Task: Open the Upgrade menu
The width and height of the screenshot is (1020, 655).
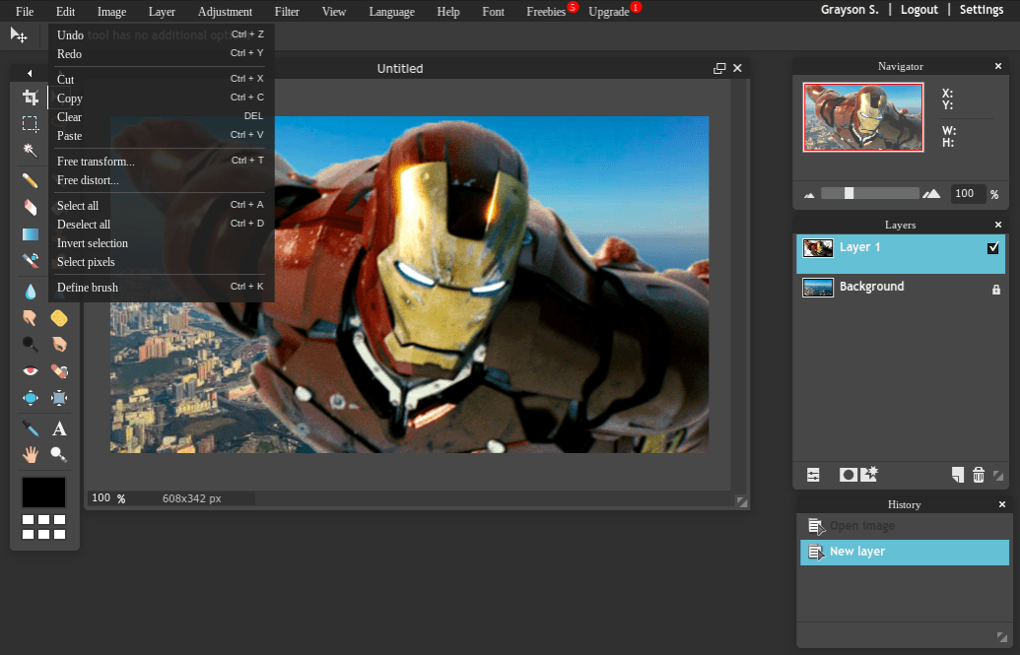Action: [609, 12]
